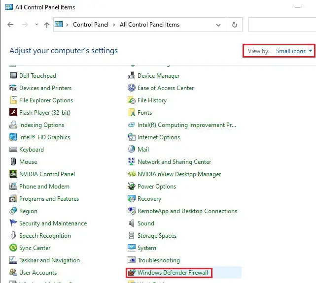Click the Phone and Modem icon

coord(13,186)
